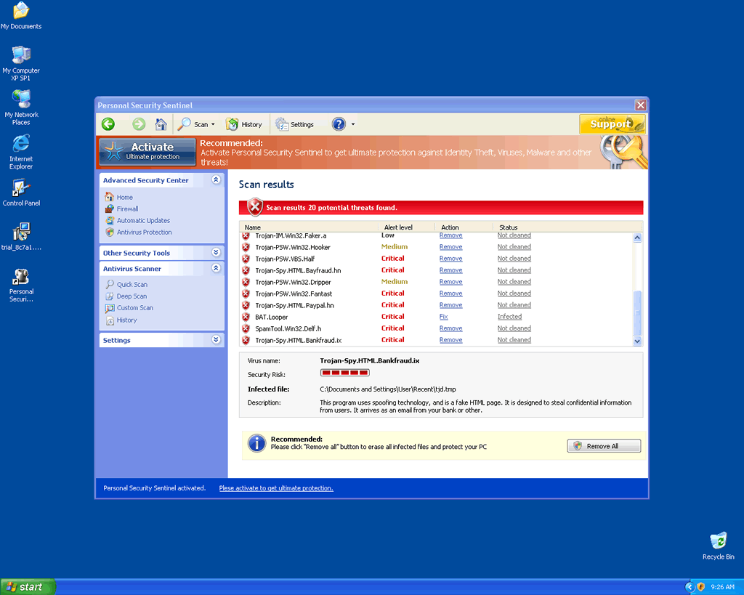Screen dimensions: 744x595
Task: Click the Fix link for BAT.Looper
Action: (443, 317)
